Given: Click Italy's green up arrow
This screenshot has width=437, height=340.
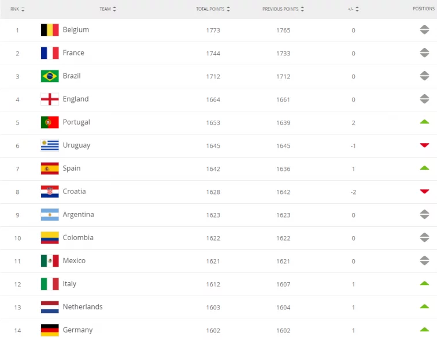Looking at the screenshot, I should [424, 283].
